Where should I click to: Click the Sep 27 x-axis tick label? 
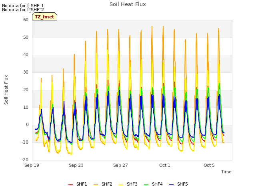[120, 165]
